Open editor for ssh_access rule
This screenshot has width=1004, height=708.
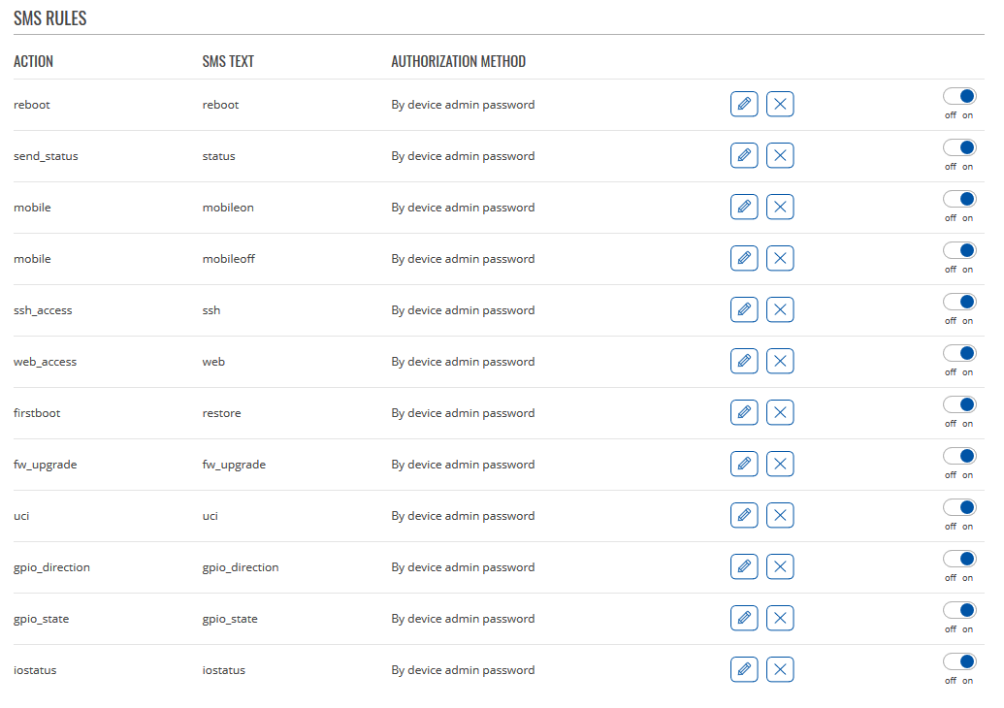click(x=744, y=309)
